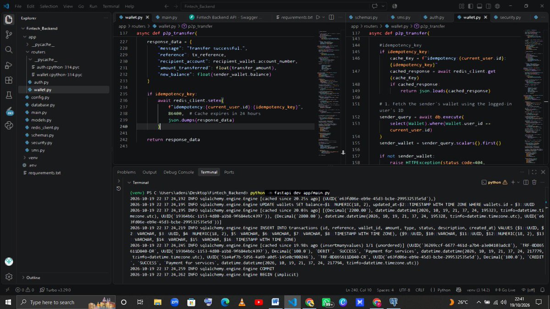The image size is (550, 309).
Task: Click the Run Python File play icon
Action: coord(319,17)
